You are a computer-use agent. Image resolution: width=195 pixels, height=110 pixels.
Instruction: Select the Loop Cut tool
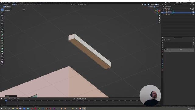[x=2, y=43]
